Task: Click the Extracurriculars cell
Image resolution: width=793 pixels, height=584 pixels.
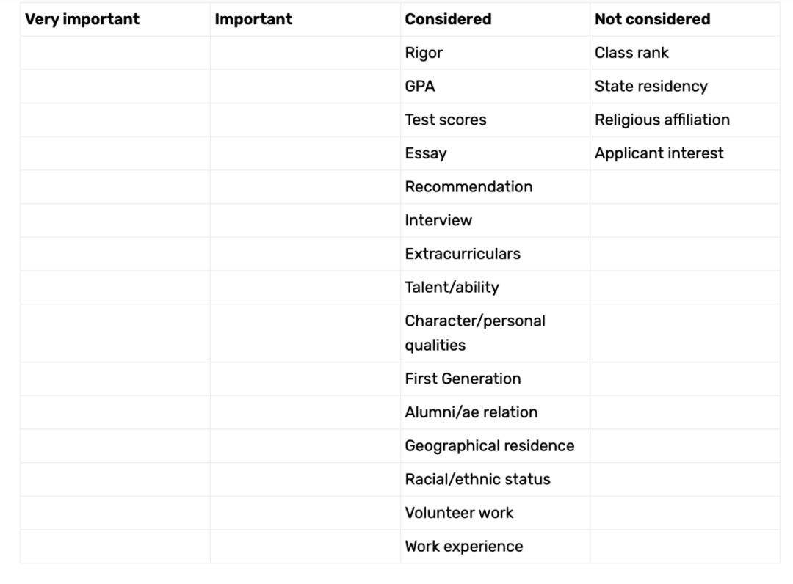Action: (x=463, y=254)
